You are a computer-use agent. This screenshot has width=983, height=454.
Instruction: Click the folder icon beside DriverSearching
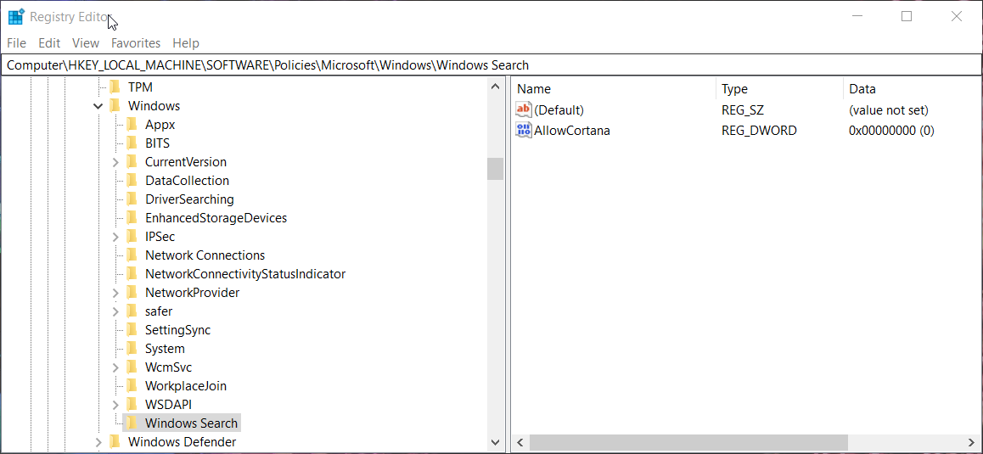[x=131, y=199]
